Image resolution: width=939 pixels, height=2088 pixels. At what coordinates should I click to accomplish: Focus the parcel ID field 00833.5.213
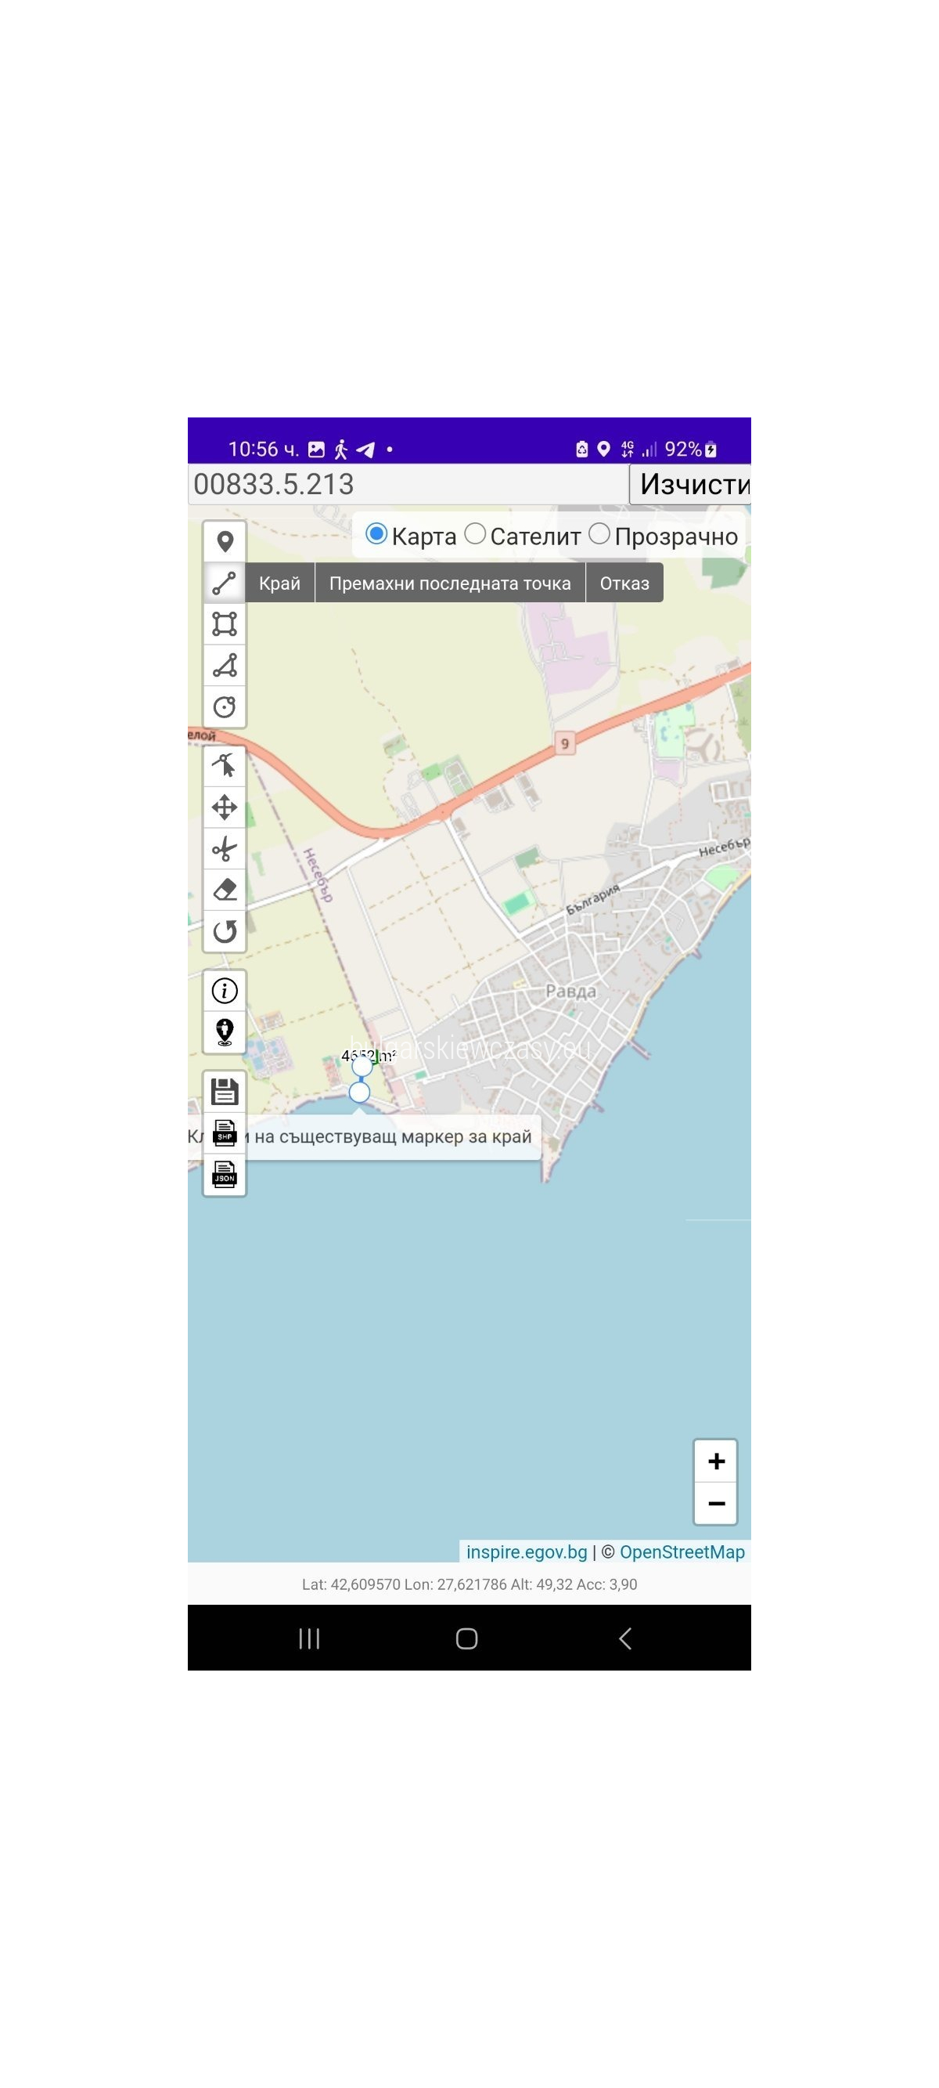[408, 484]
